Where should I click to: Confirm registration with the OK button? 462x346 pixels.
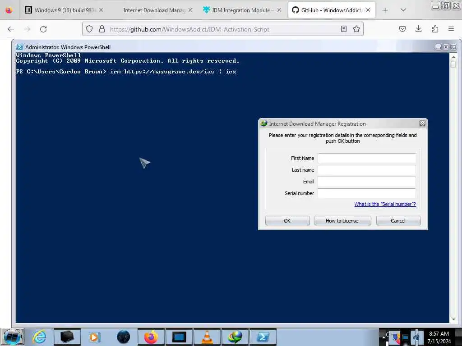click(287, 221)
